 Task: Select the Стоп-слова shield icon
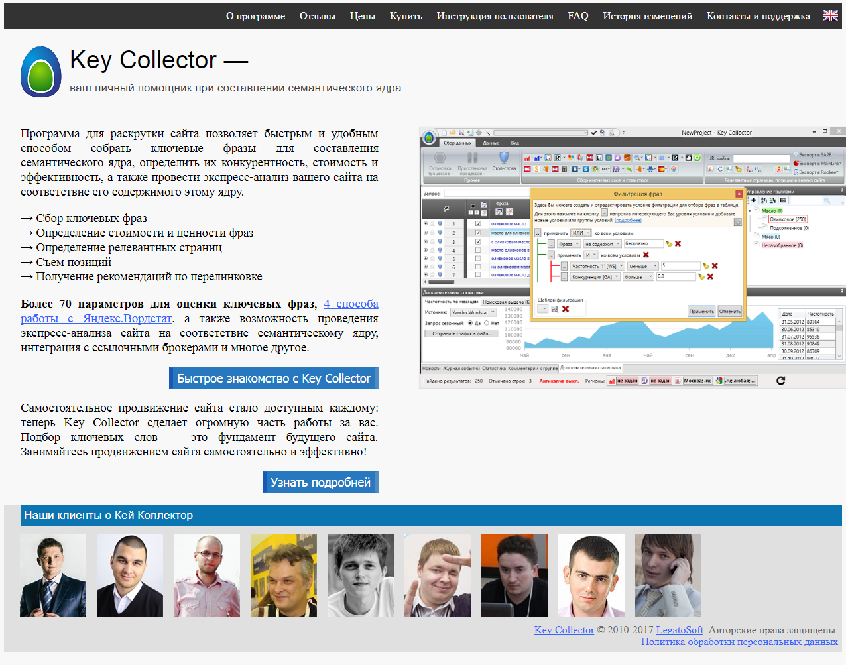click(505, 156)
